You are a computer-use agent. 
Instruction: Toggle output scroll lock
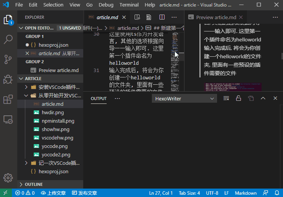[x=239, y=98]
